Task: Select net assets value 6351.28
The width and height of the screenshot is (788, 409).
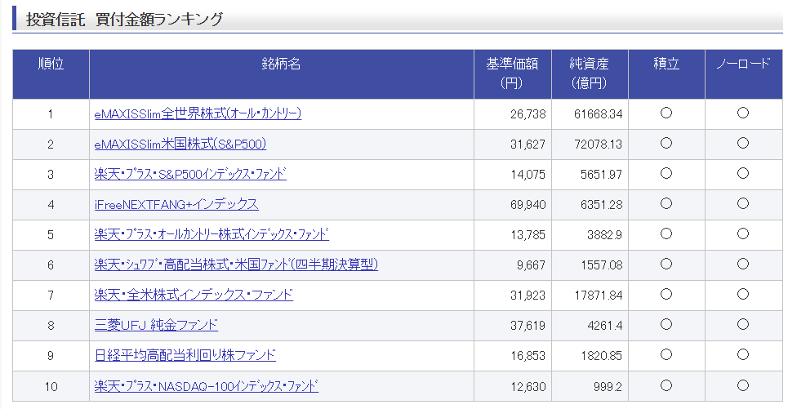Action: 601,205
